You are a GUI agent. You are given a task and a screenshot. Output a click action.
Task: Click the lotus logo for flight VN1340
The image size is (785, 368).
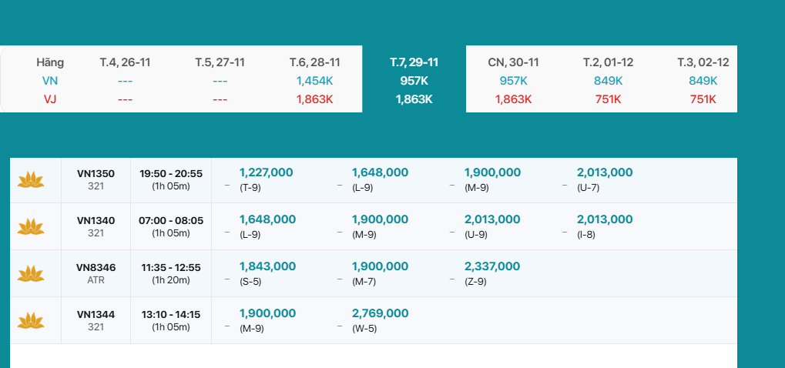click(31, 226)
